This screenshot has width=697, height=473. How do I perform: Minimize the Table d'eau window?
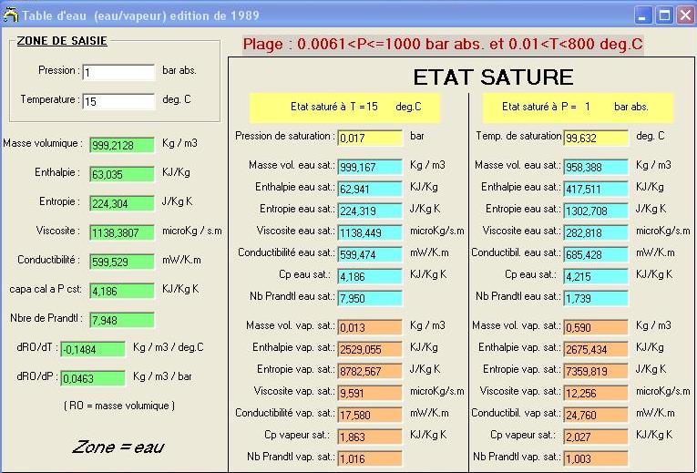(x=642, y=16)
